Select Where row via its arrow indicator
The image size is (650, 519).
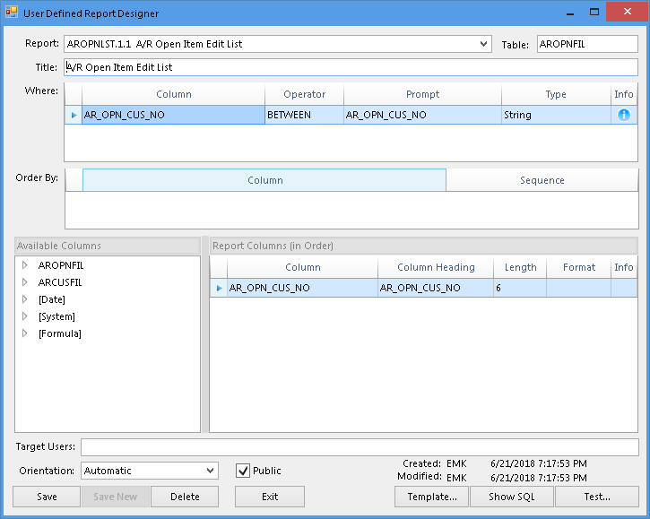74,115
